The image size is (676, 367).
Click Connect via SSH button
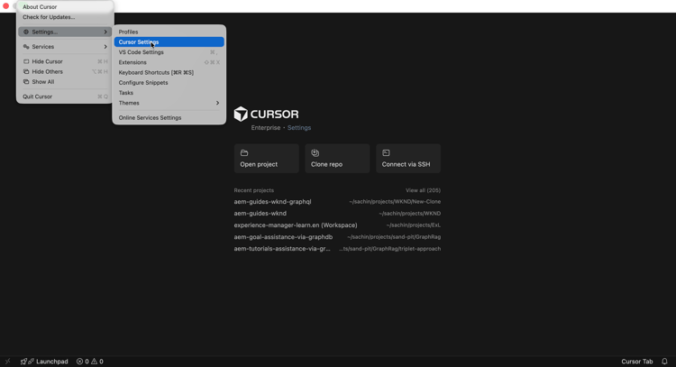tap(408, 159)
